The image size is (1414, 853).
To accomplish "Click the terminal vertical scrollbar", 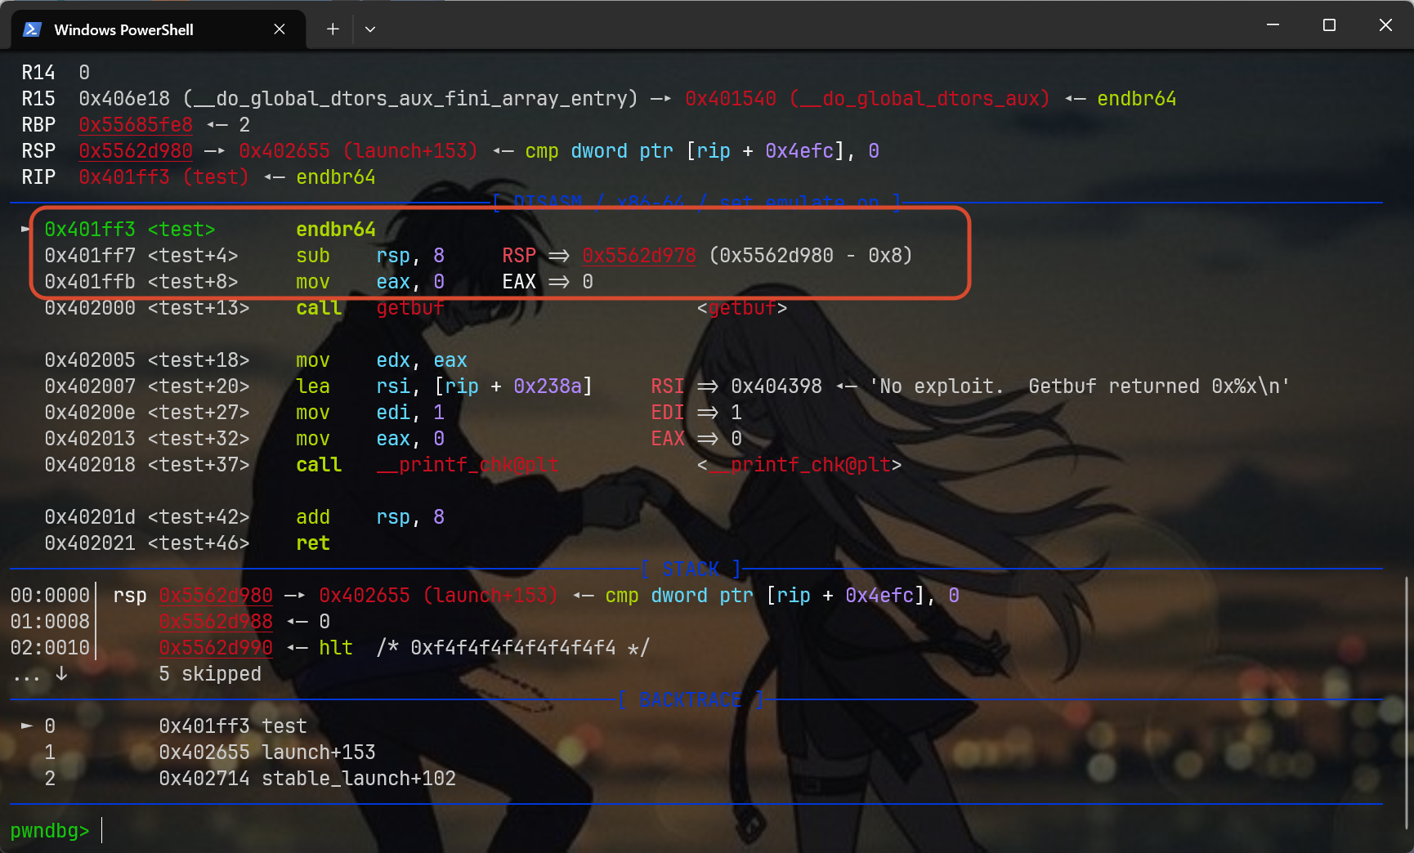I will (1406, 703).
